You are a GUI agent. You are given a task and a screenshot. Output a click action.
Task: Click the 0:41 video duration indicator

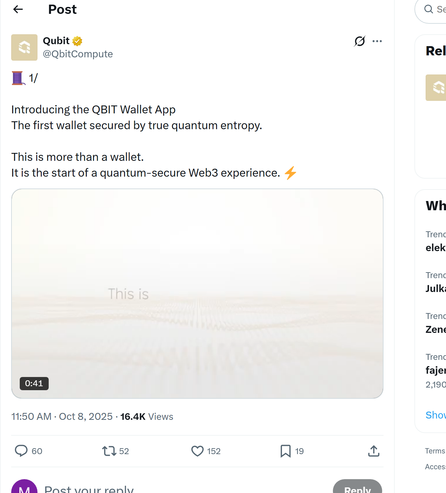point(34,383)
